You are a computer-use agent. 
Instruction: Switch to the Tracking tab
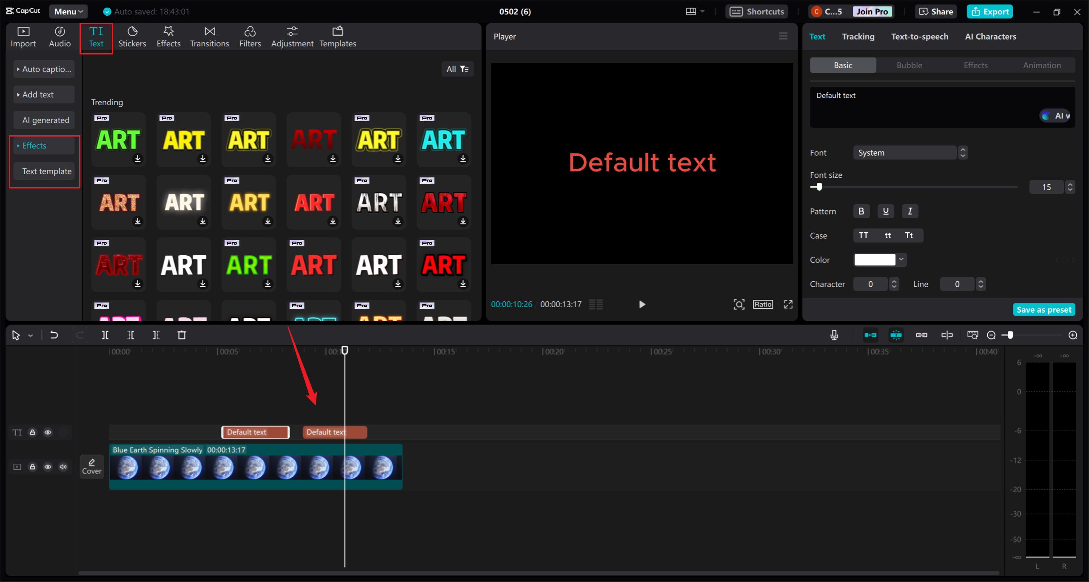[x=858, y=36]
